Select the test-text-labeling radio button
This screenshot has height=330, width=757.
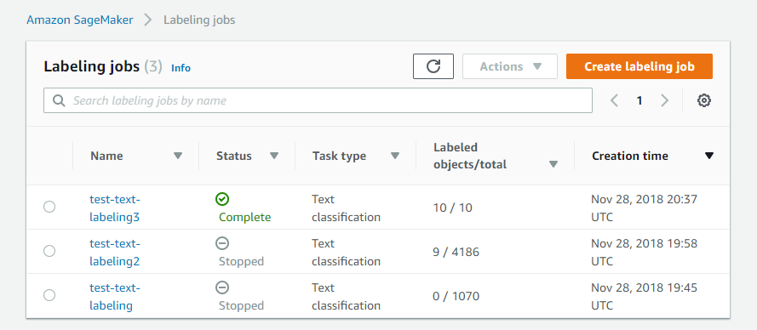[x=49, y=295]
